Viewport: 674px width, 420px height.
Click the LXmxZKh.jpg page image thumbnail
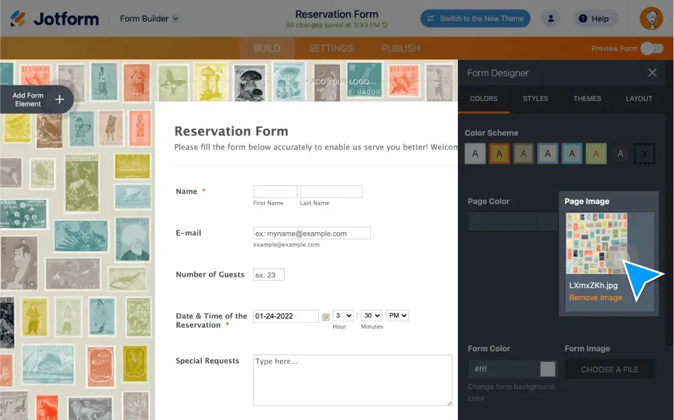[597, 244]
